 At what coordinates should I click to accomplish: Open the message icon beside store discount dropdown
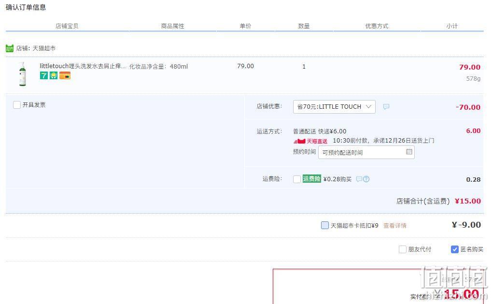pos(386,107)
